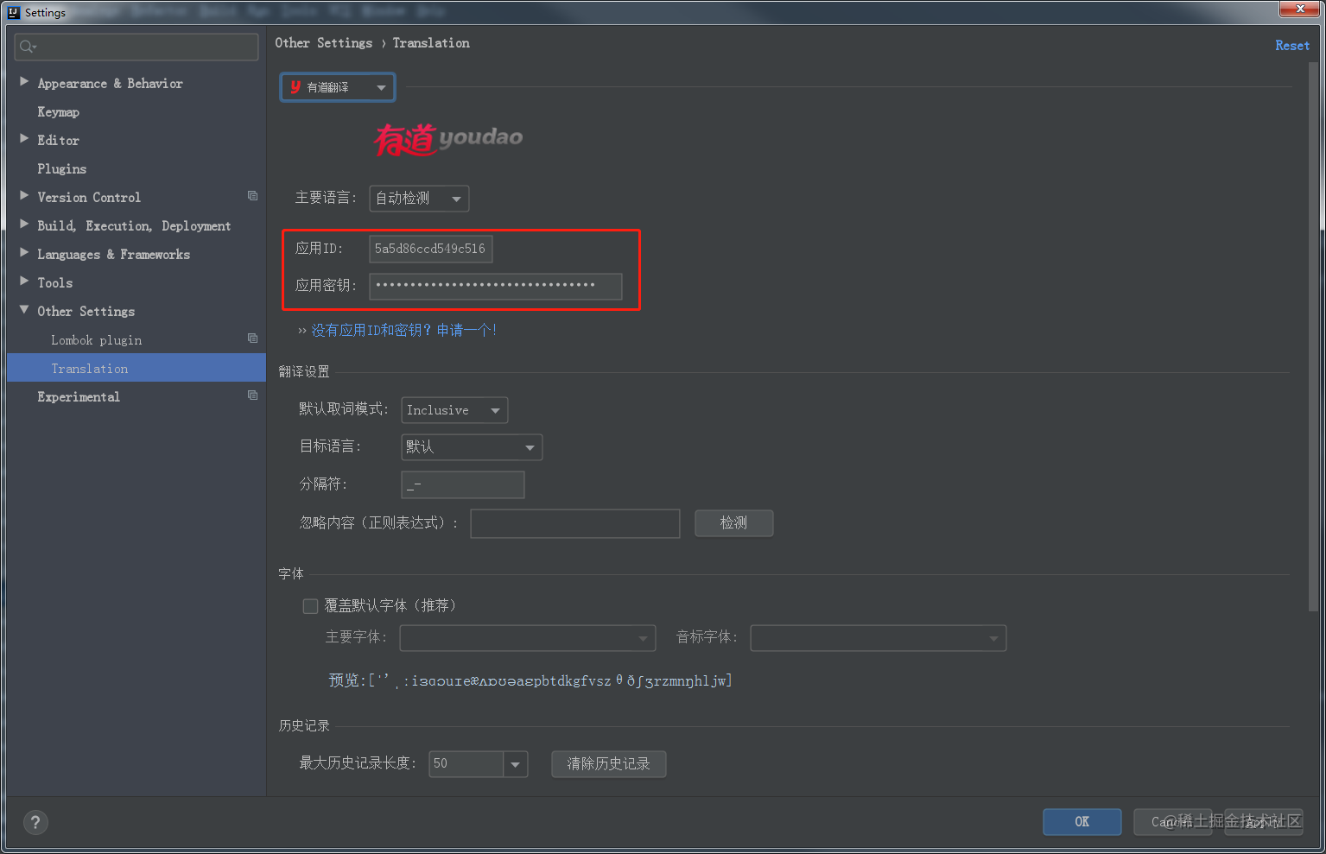The image size is (1326, 854).
Task: Select the Translation settings page
Action: point(136,368)
